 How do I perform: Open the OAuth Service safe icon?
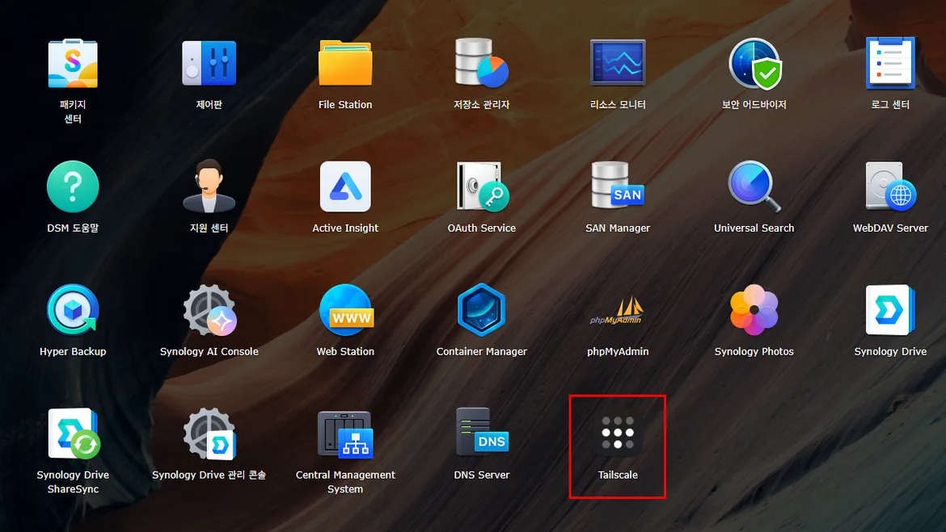click(482, 186)
